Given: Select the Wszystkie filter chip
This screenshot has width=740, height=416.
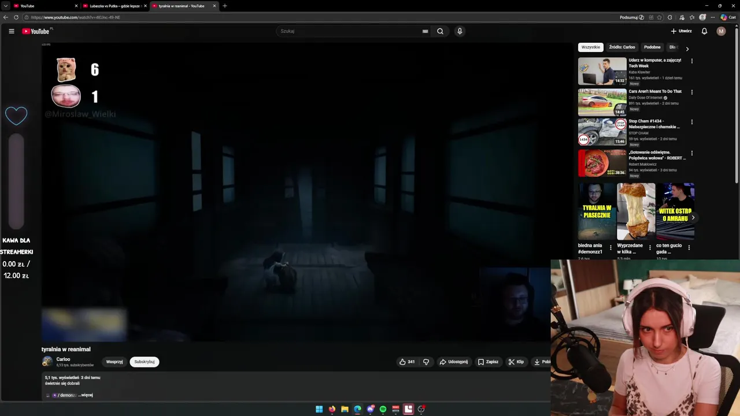Looking at the screenshot, I should coord(591,47).
